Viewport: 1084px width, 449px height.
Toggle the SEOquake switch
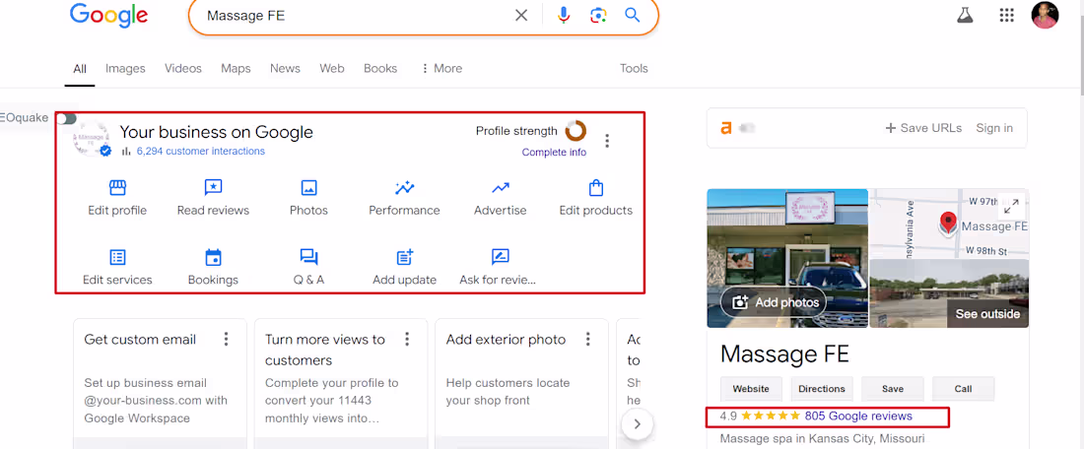67,119
